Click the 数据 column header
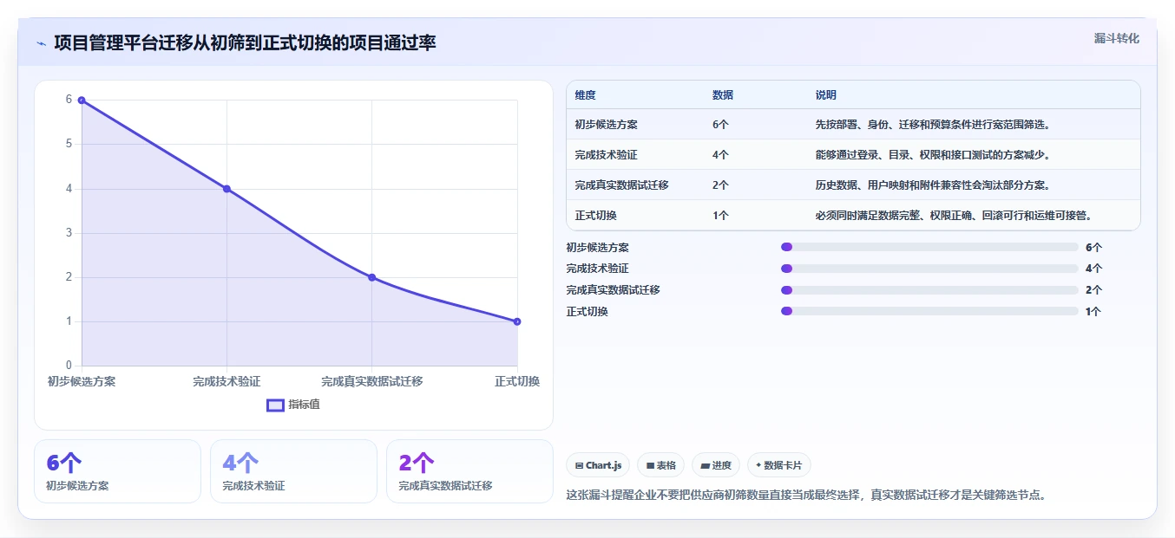The width and height of the screenshot is (1175, 538). point(723,95)
